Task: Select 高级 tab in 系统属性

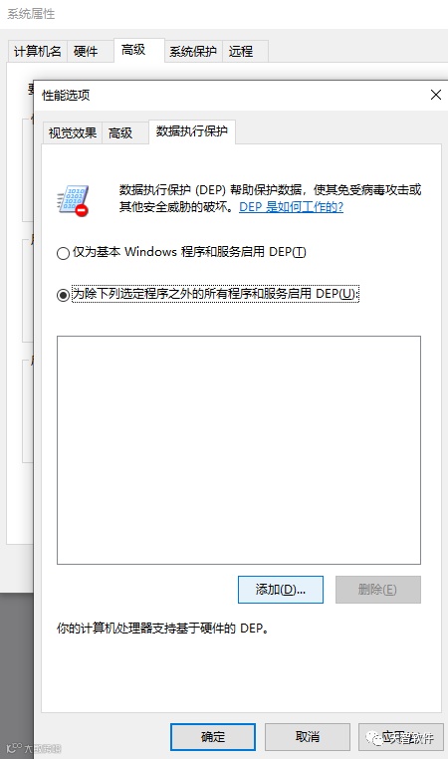Action: pos(133,50)
